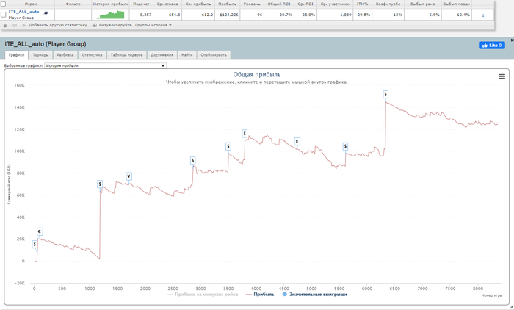Click the $54.8 average stake cell
Screen dimensions: 514x310
(167, 15)
